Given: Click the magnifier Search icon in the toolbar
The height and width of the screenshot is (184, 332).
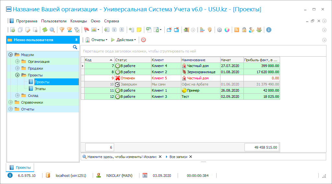Looking at the screenshot, I should [x=52, y=30].
